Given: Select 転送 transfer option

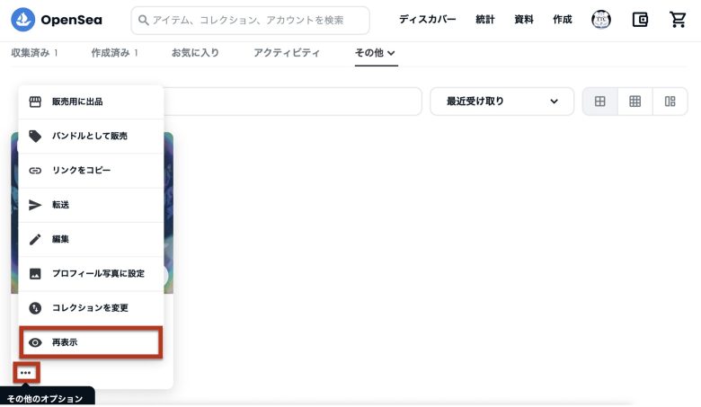Looking at the screenshot, I should coord(91,205).
